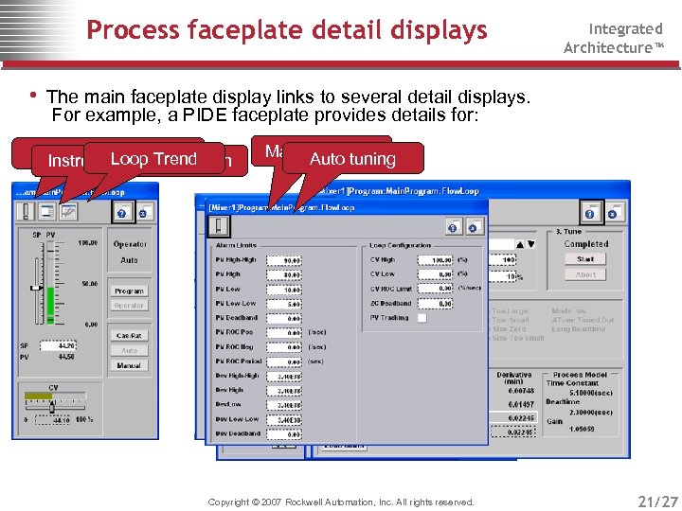This screenshot has width=682, height=511.
Task: Click the PV High limit field
Action: [x=284, y=274]
